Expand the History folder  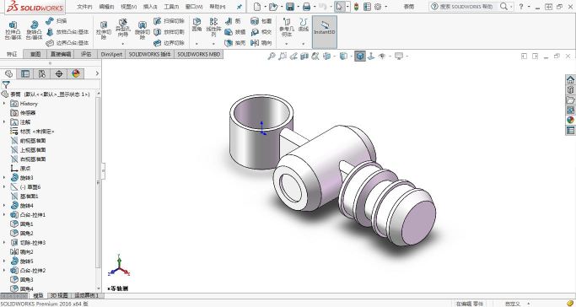4,104
